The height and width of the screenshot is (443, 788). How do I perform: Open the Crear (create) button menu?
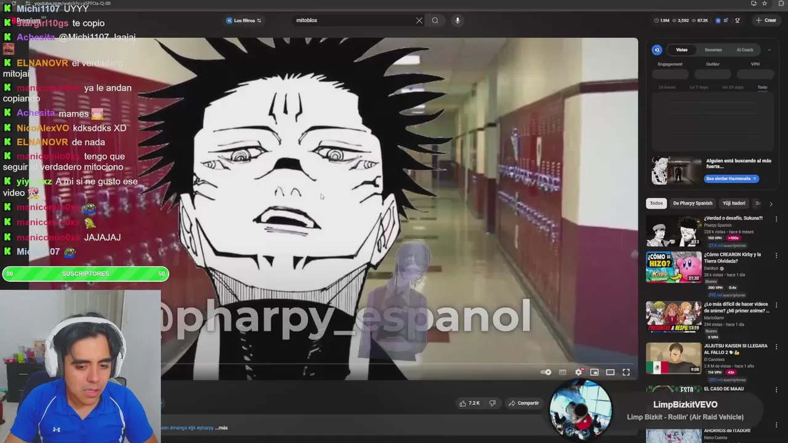click(766, 20)
